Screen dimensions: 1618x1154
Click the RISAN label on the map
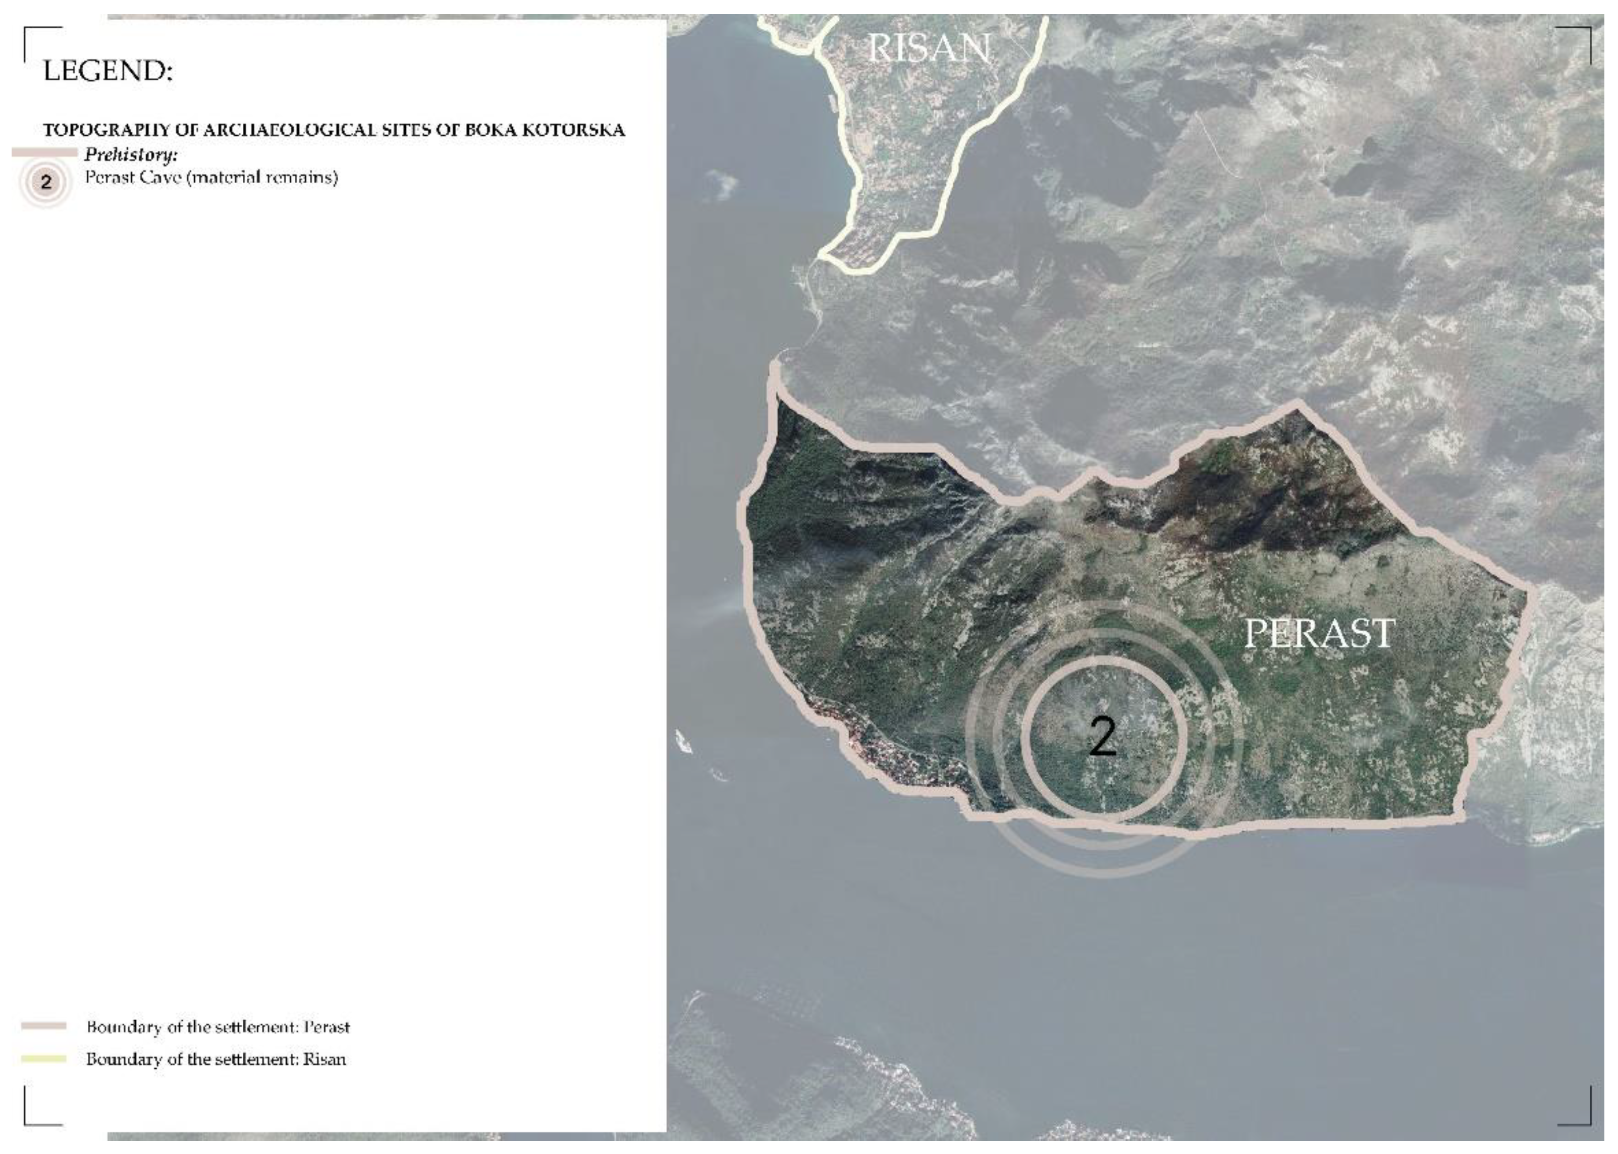pos(930,48)
